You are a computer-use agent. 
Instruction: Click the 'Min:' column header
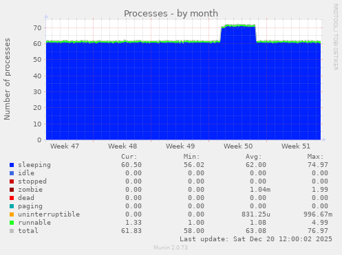[x=191, y=157]
